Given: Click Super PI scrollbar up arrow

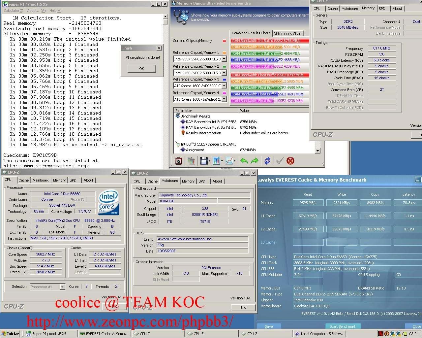Looking at the screenshot, I should [x=166, y=17].
